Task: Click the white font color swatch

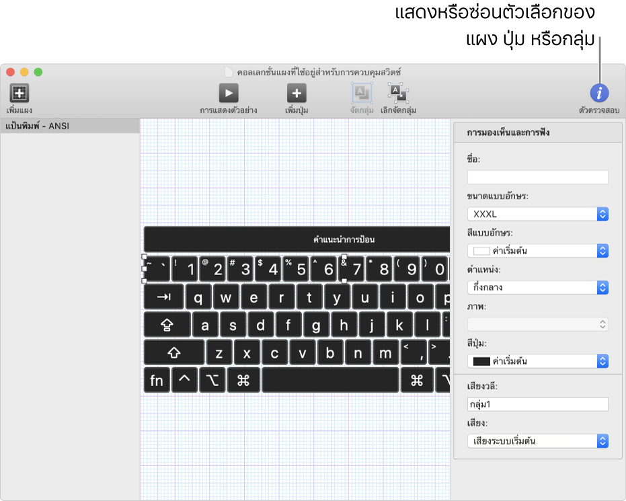Action: 481,251
